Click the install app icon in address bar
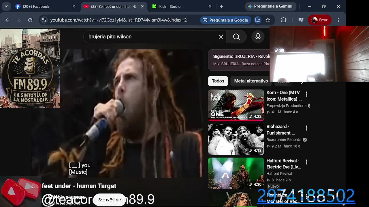The image size is (369, 207). click(x=257, y=20)
